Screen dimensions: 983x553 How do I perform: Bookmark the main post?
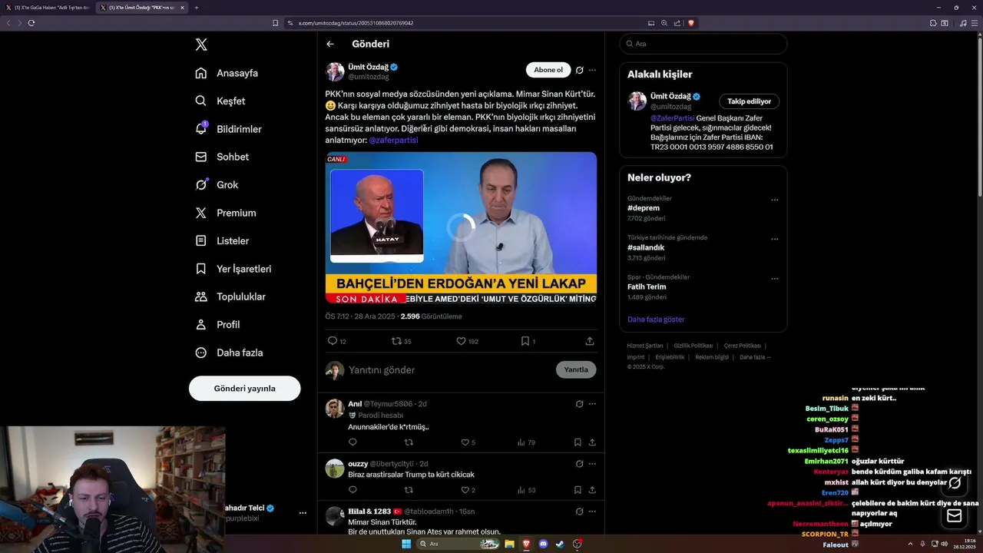tap(528, 341)
